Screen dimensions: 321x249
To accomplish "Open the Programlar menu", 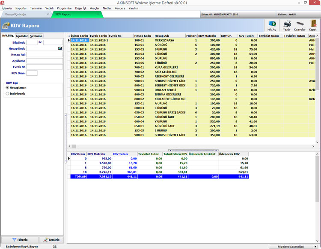I will (x=64, y=8).
